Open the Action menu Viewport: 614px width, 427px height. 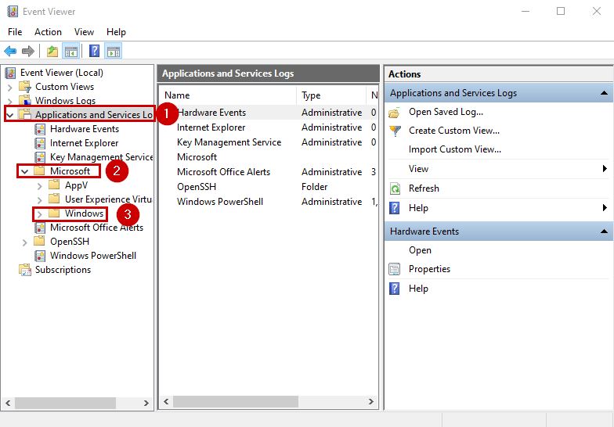pyautogui.click(x=49, y=32)
